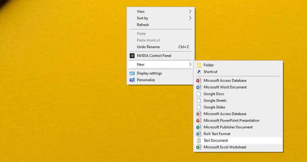Viewport: 307px width, 162px height.
Task: Open the New submenu entry
Action: point(161,64)
